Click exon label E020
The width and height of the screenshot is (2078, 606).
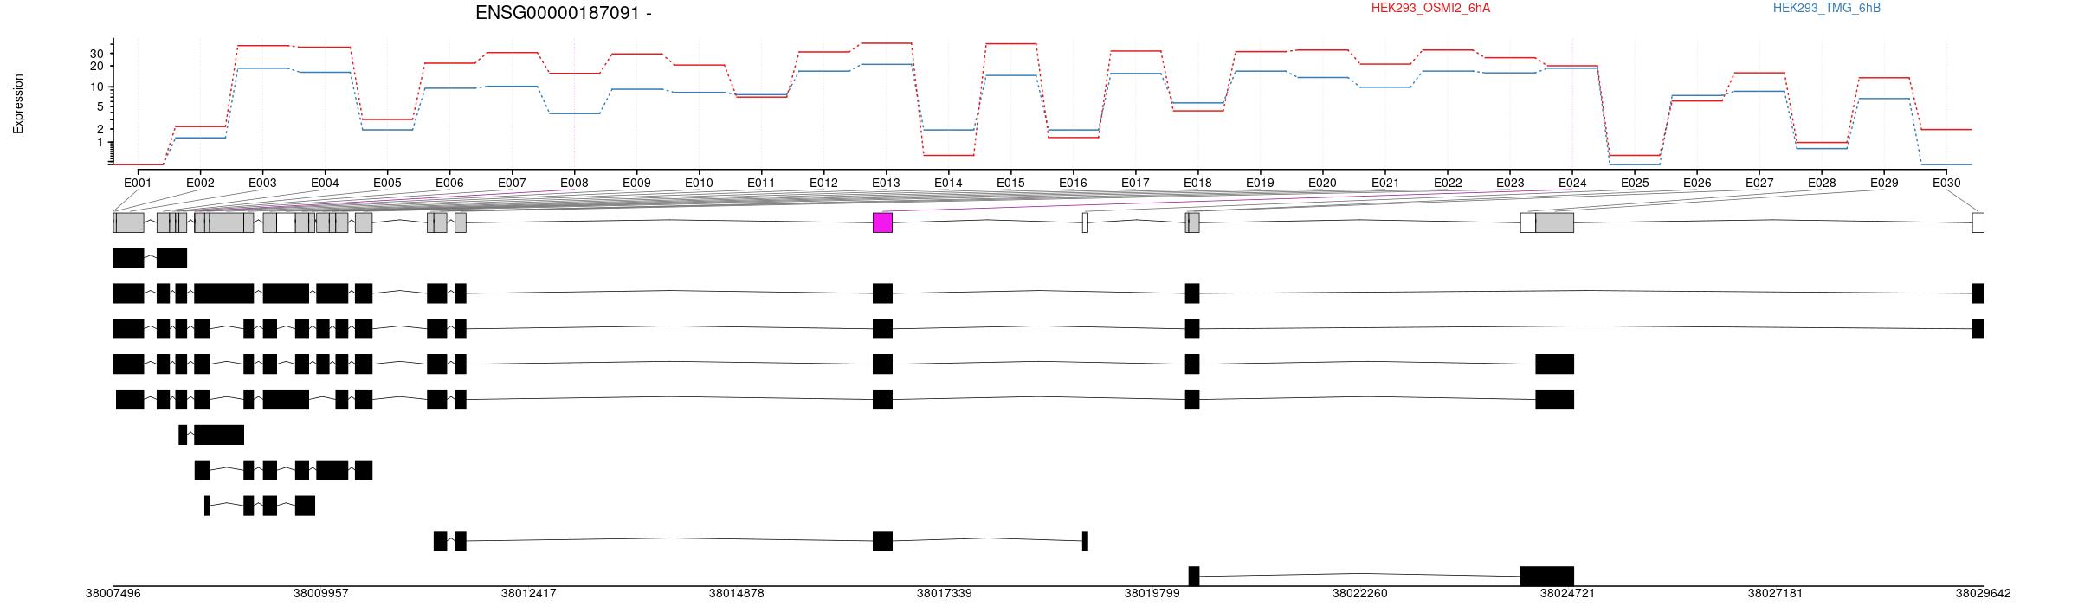(x=1322, y=183)
